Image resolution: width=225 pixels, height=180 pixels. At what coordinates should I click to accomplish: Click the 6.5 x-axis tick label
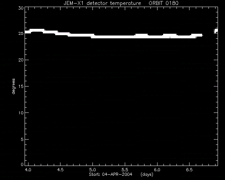pos(189,170)
